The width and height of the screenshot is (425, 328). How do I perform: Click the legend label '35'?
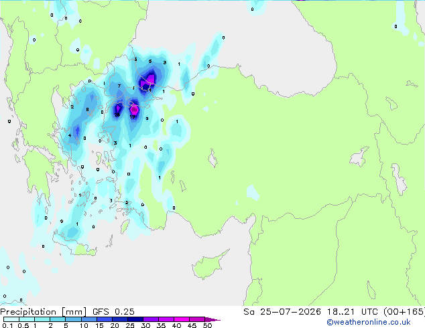[x=161, y=325]
